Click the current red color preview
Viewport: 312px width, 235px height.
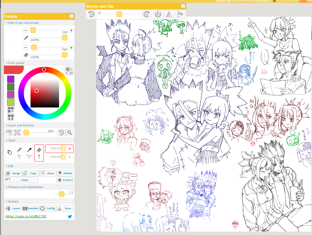[x=14, y=70]
